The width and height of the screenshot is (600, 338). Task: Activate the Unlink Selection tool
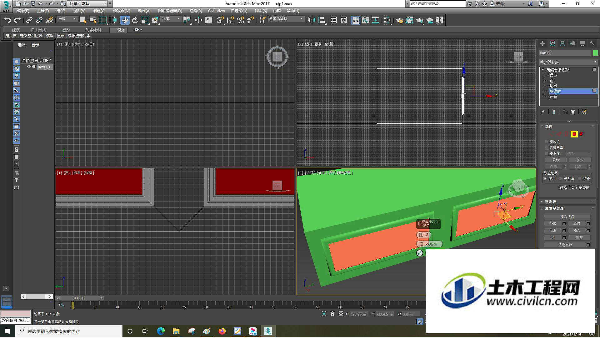tap(39, 20)
